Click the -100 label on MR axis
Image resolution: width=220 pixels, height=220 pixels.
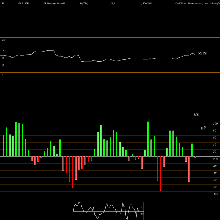[x=216, y=194]
